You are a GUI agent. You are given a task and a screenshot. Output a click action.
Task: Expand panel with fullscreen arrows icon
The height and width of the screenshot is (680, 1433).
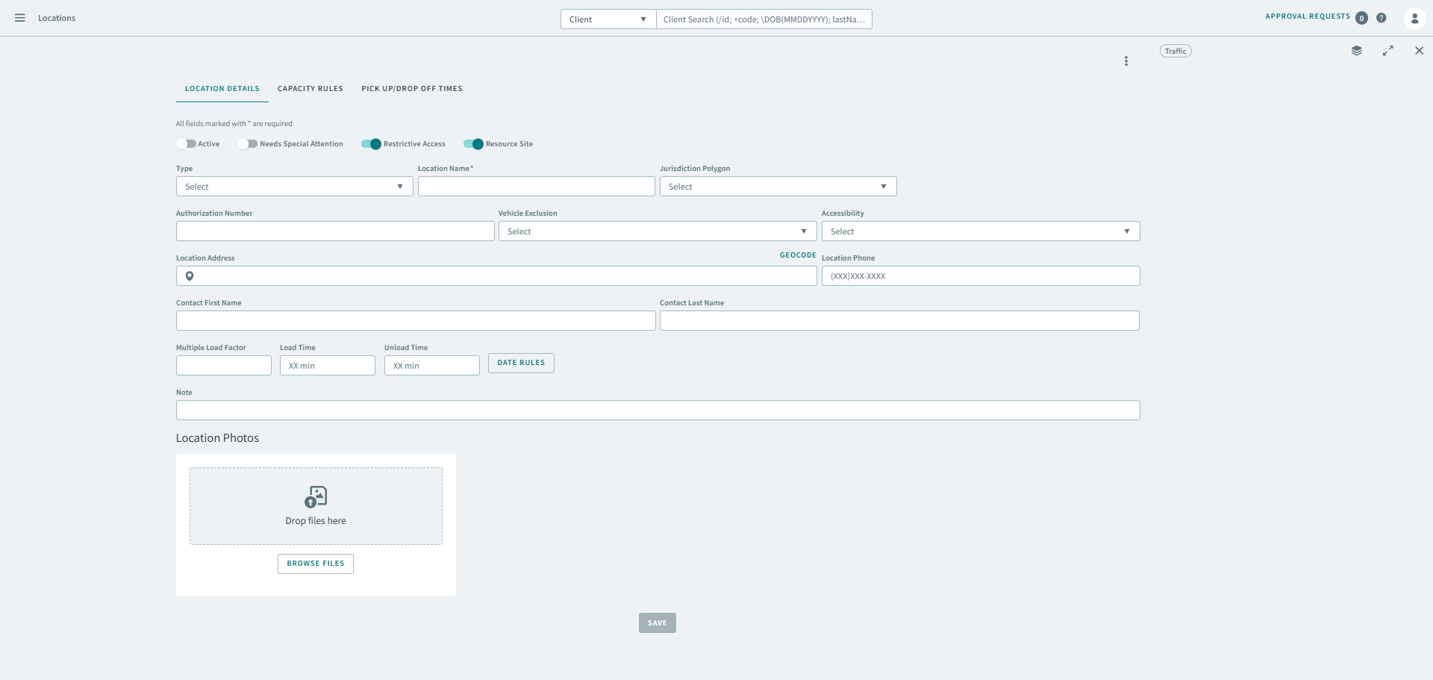coord(1387,51)
